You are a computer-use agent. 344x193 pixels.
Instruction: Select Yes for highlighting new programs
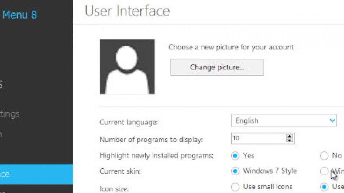point(235,156)
